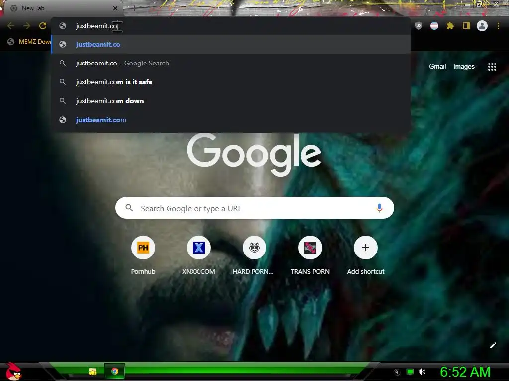Open the green monitor tray icon
The height and width of the screenshot is (381, 509).
[x=410, y=372]
